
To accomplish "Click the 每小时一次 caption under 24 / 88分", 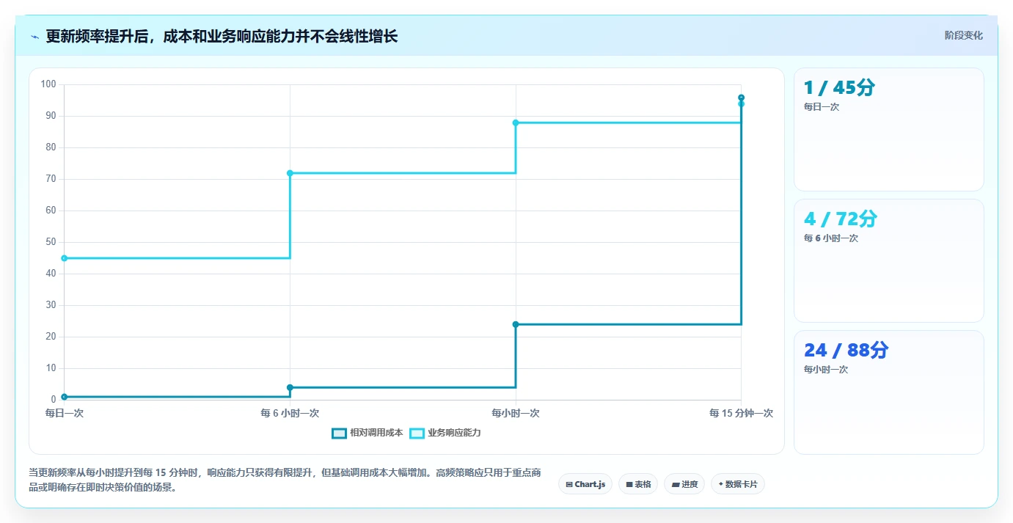I will coord(826,370).
